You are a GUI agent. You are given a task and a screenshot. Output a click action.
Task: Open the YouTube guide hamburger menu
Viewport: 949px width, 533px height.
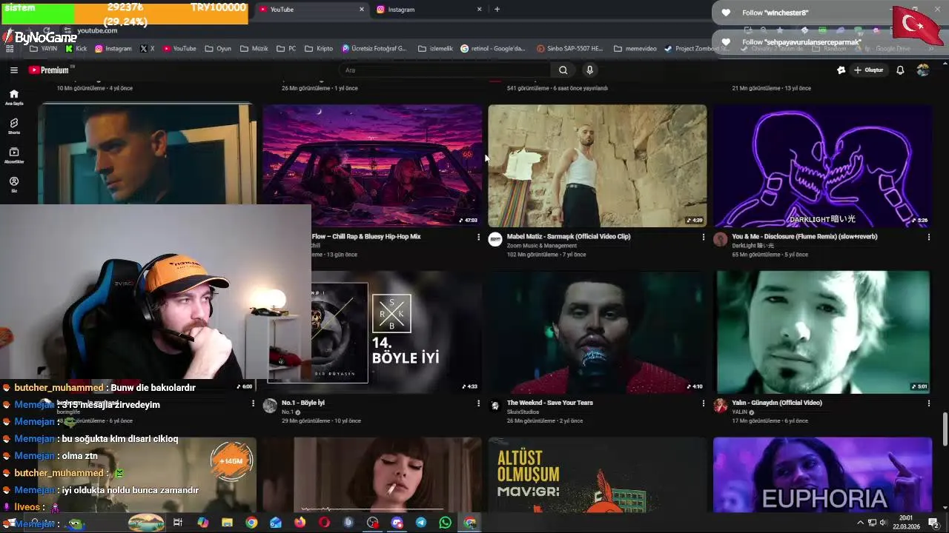point(14,70)
